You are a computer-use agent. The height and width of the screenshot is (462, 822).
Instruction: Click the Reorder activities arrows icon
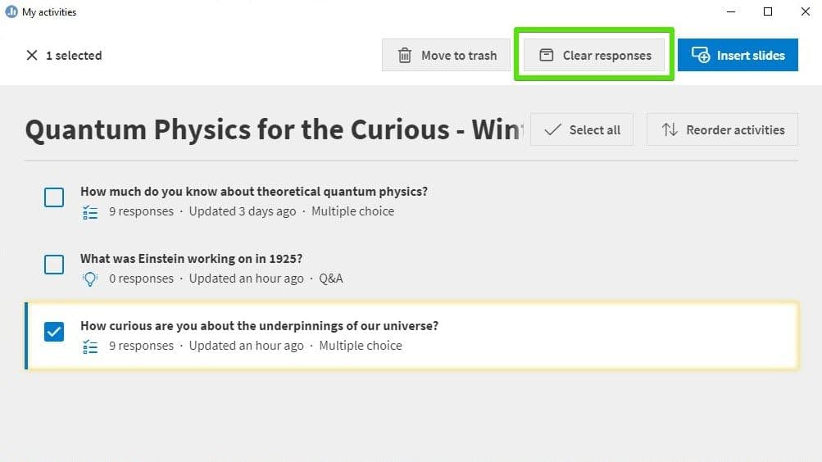(x=670, y=130)
